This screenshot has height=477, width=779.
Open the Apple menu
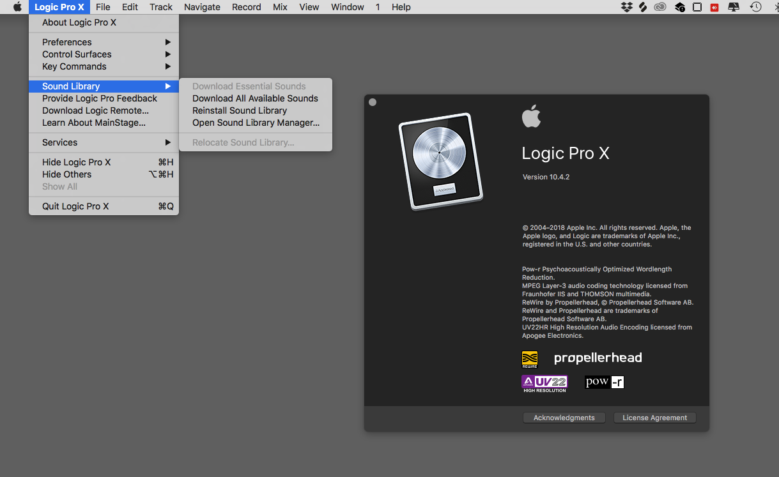[17, 7]
